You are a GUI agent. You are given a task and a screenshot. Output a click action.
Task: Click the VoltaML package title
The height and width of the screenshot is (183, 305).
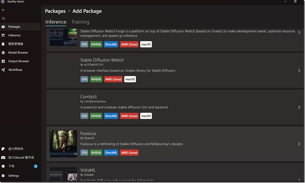pyautogui.click(x=88, y=170)
